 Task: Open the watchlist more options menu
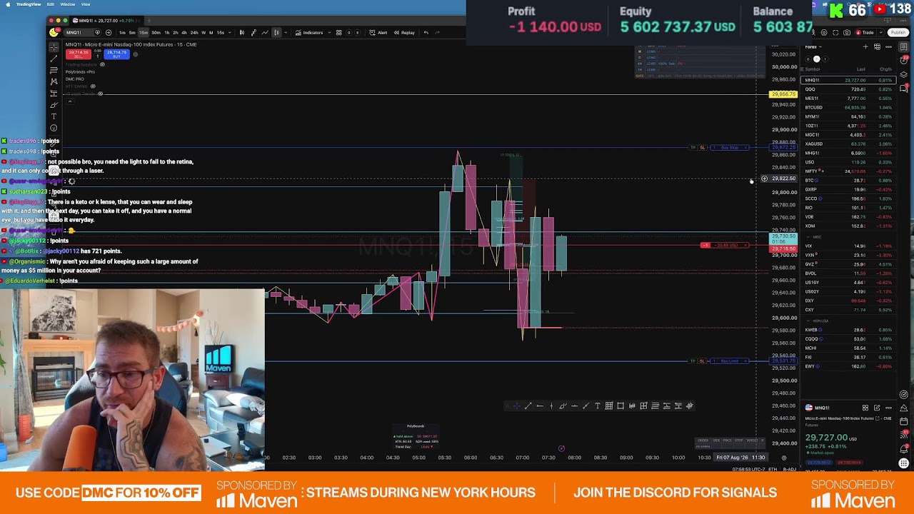click(888, 47)
